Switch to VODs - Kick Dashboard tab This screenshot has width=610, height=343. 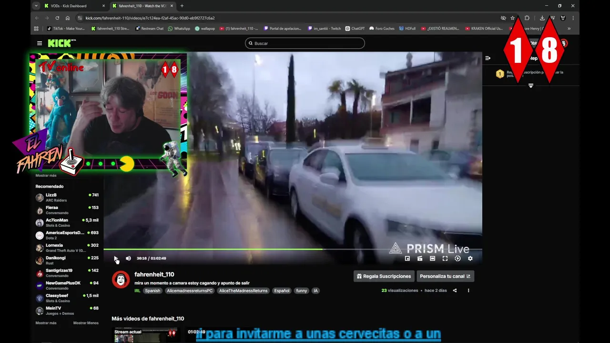[x=74, y=6]
